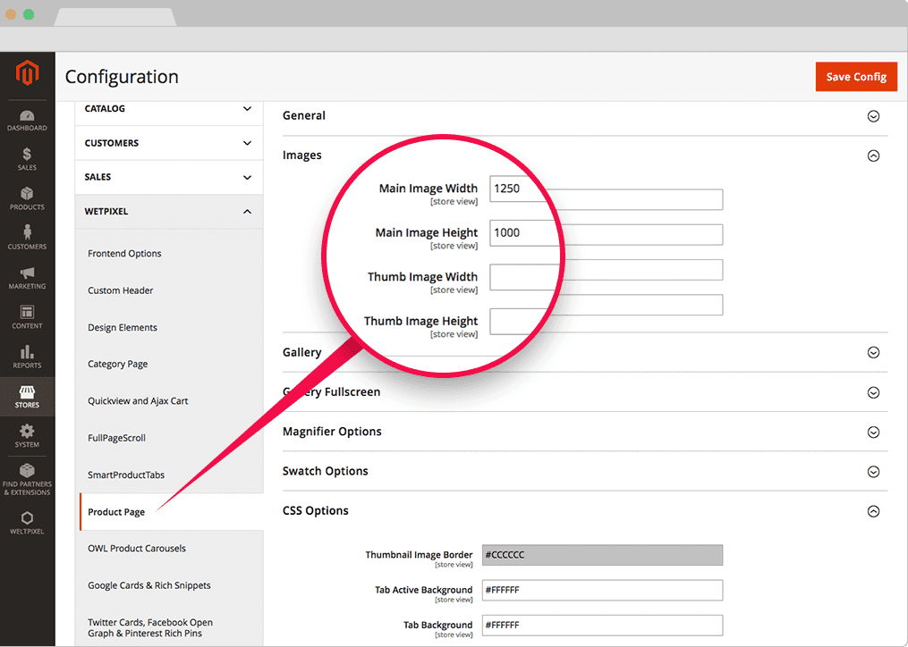Select the Product Page tab
This screenshot has height=647, width=908.
click(116, 512)
